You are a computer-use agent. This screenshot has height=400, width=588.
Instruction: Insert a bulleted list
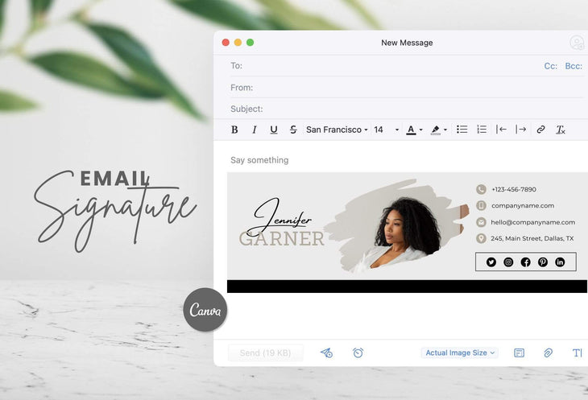click(462, 130)
